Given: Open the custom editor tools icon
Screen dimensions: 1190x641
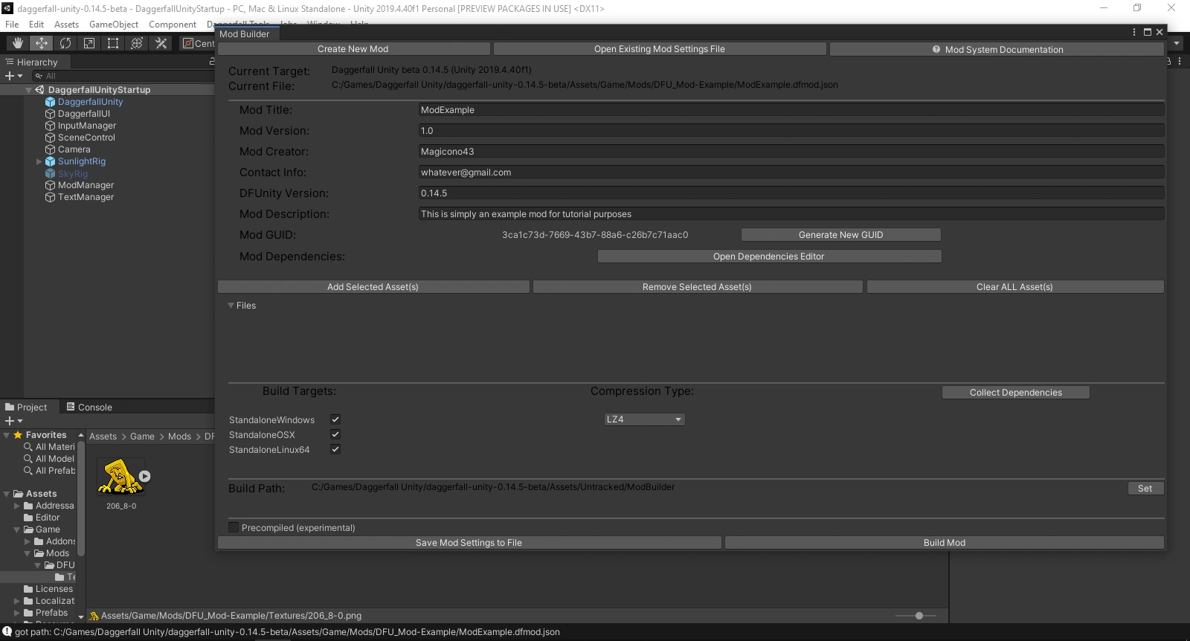Looking at the screenshot, I should (x=161, y=43).
